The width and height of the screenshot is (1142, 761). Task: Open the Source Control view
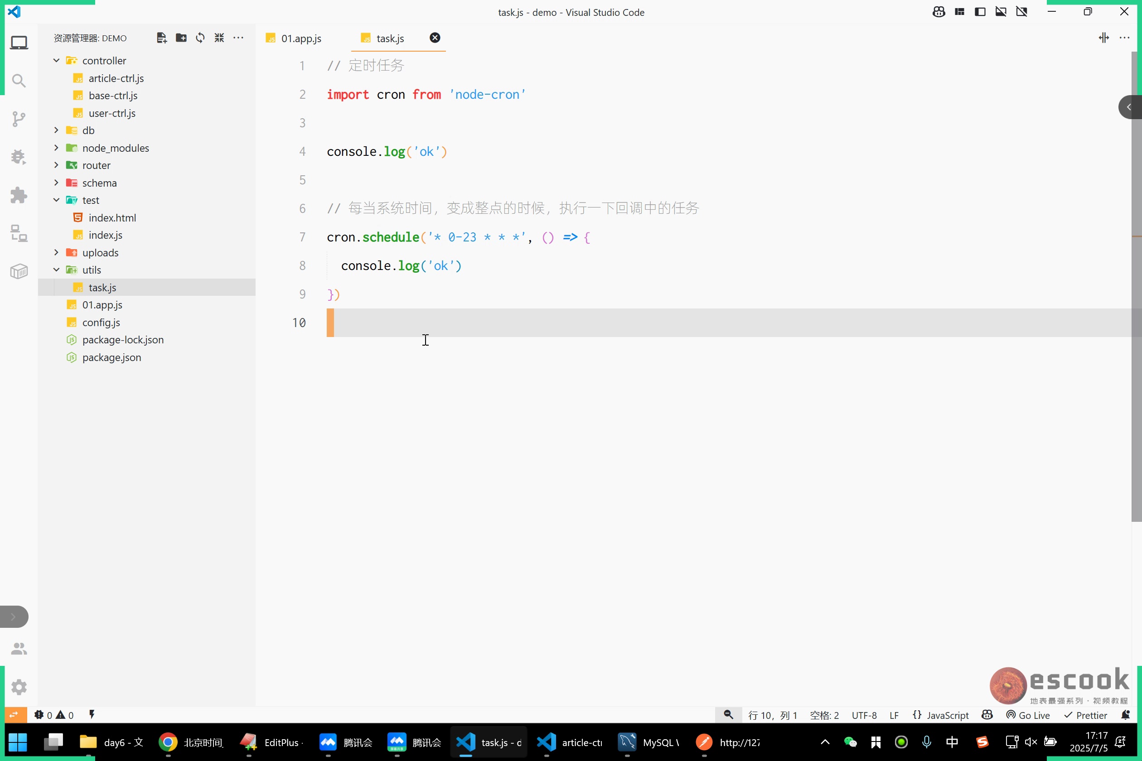[x=19, y=118]
